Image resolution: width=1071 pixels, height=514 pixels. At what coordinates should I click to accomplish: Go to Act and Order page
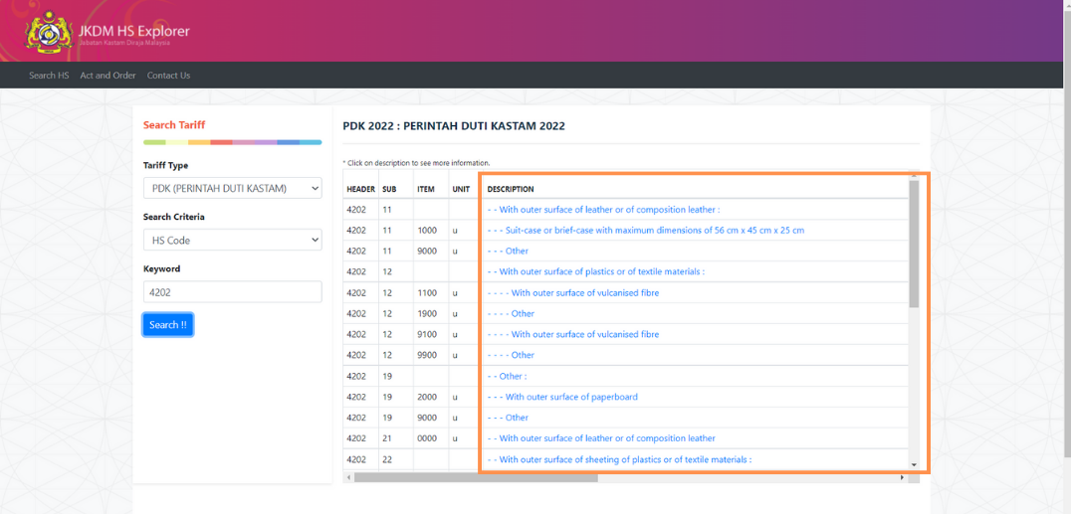click(107, 76)
